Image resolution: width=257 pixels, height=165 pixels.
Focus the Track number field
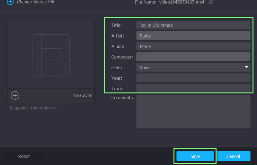pos(193,88)
